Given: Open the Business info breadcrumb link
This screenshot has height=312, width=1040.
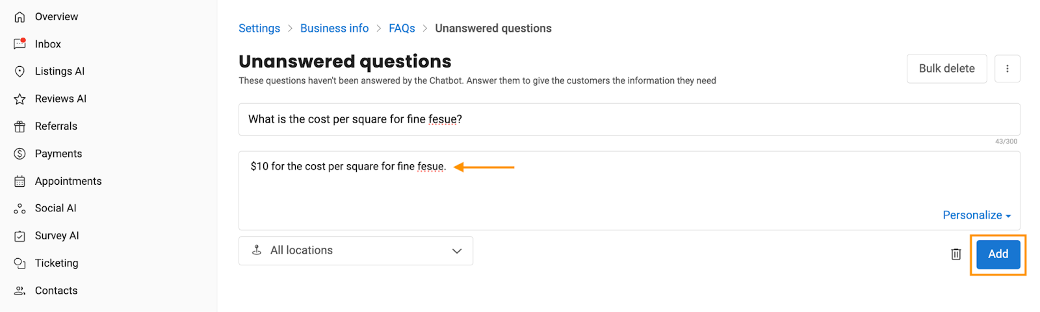Looking at the screenshot, I should [334, 29].
